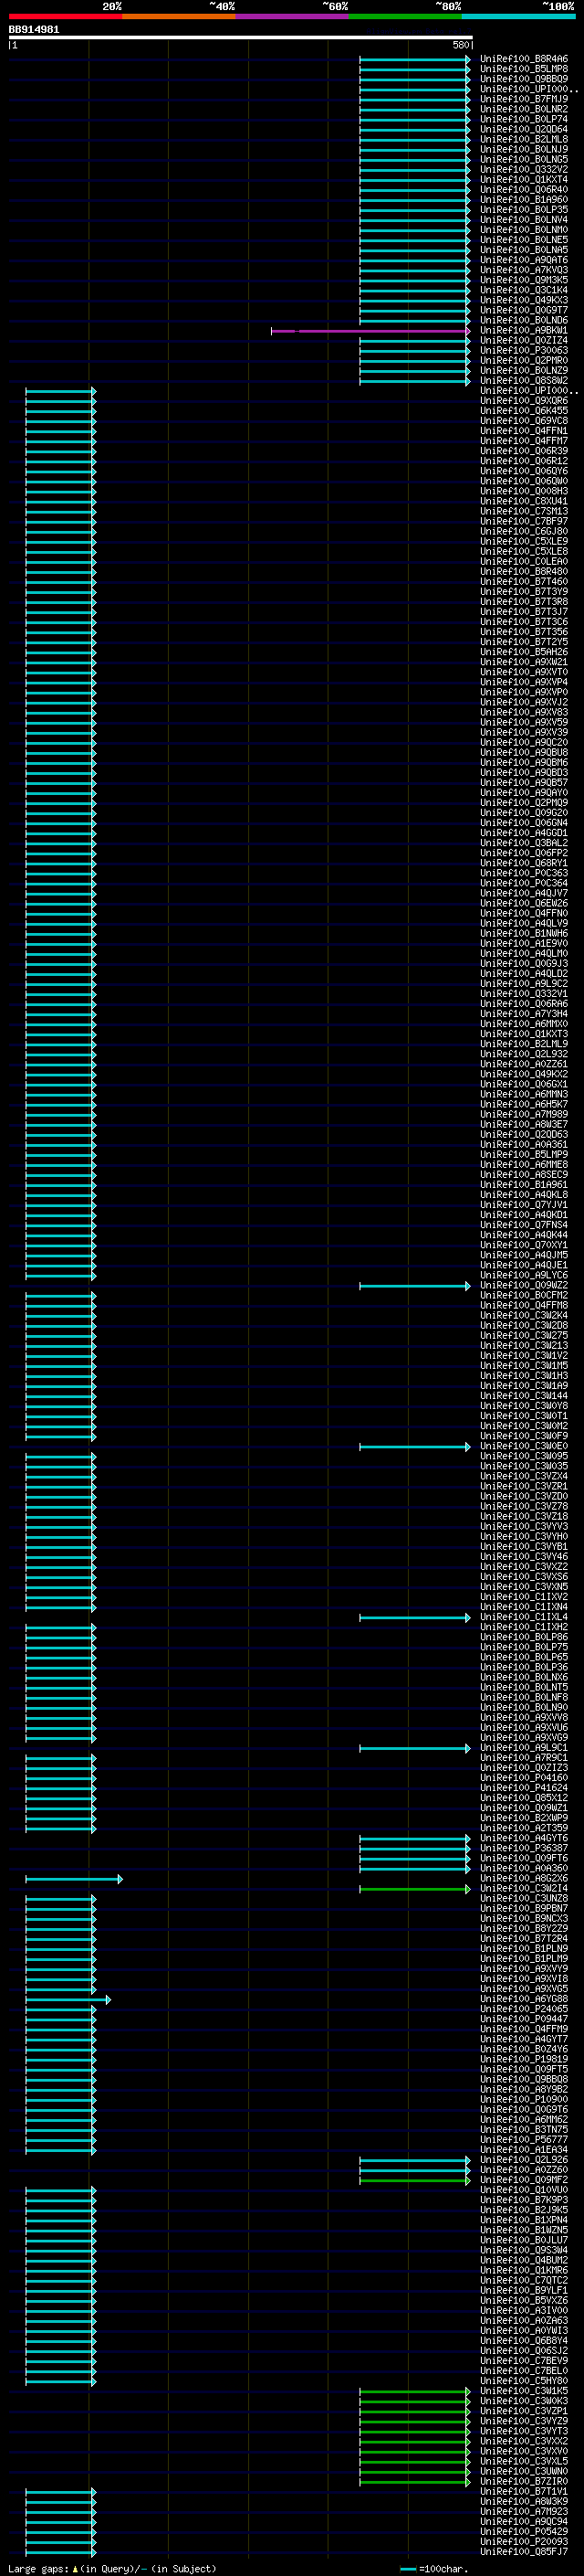Click the UniRef100_B0LP74 hit label

[x=524, y=119]
